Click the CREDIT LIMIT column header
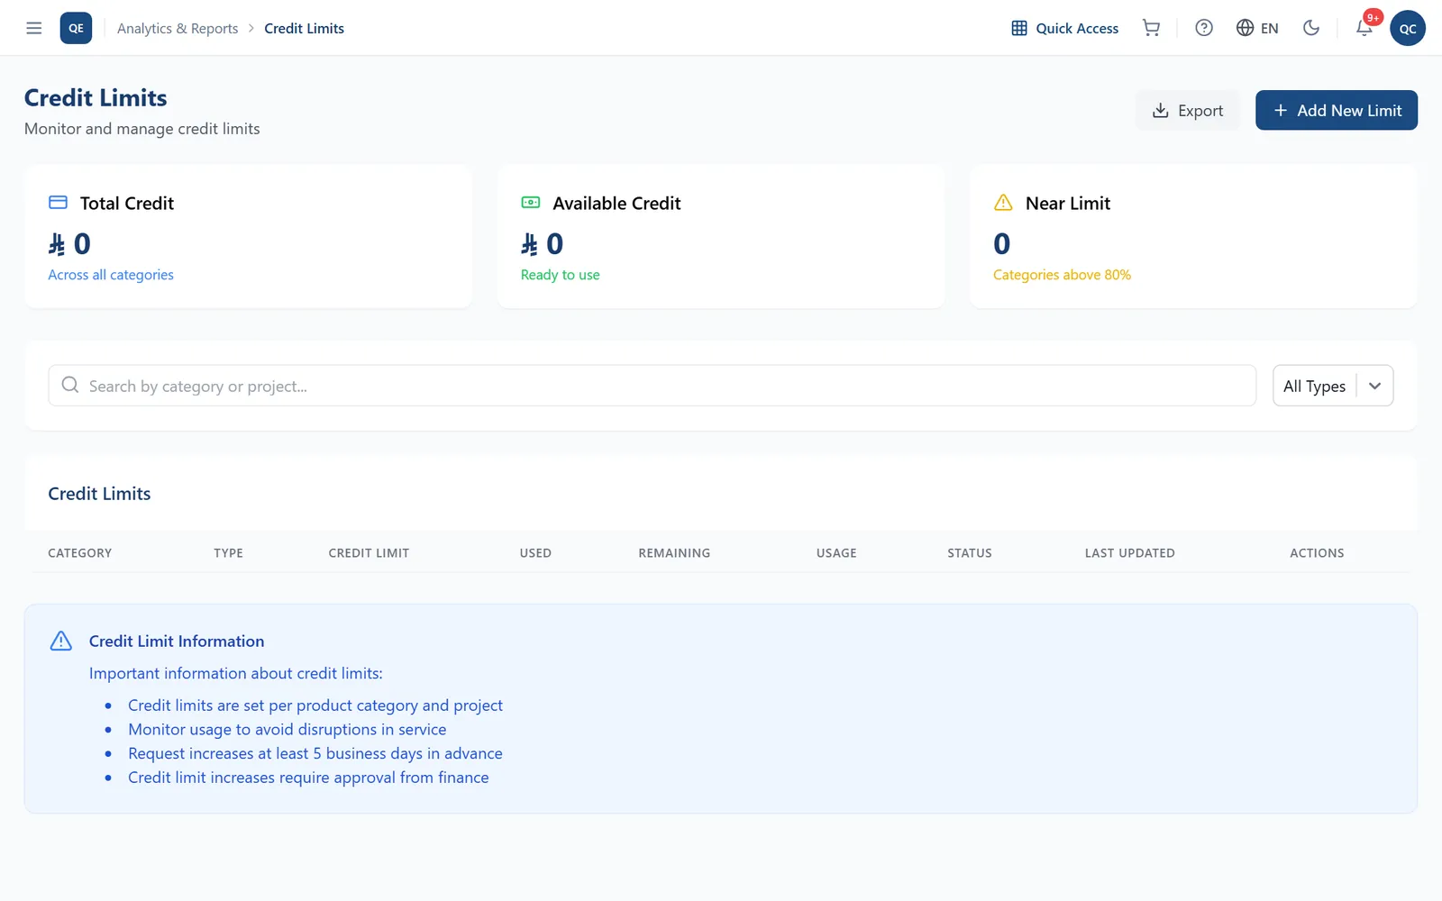 pyautogui.click(x=369, y=553)
